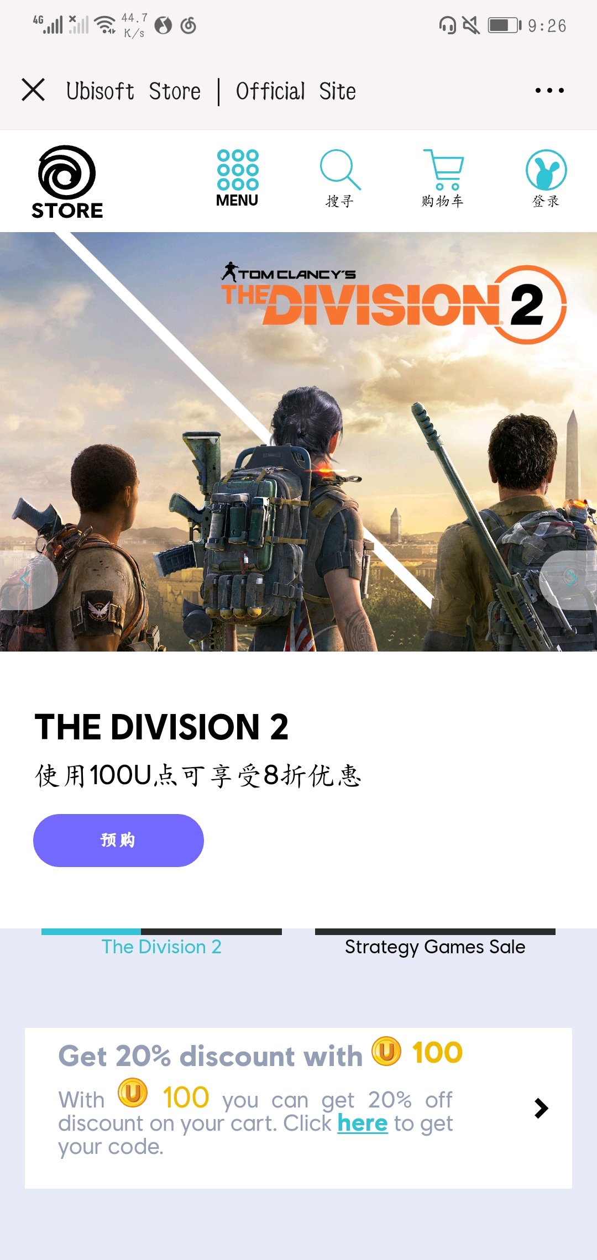Close the page with the X icon
Viewport: 597px width, 1260px height.
tap(33, 90)
